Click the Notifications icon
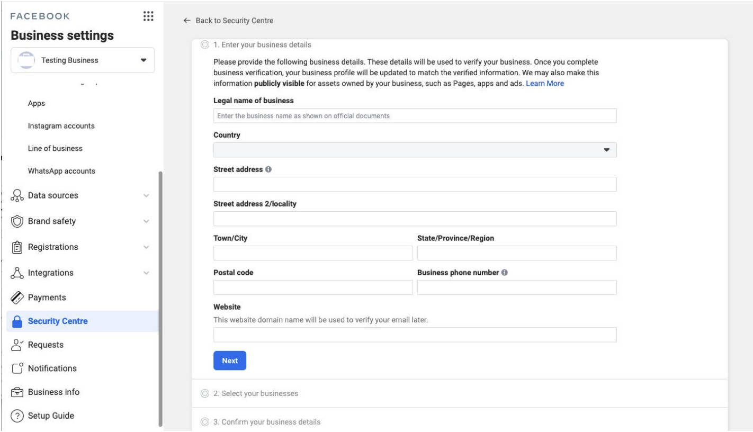753x432 pixels. tap(18, 368)
